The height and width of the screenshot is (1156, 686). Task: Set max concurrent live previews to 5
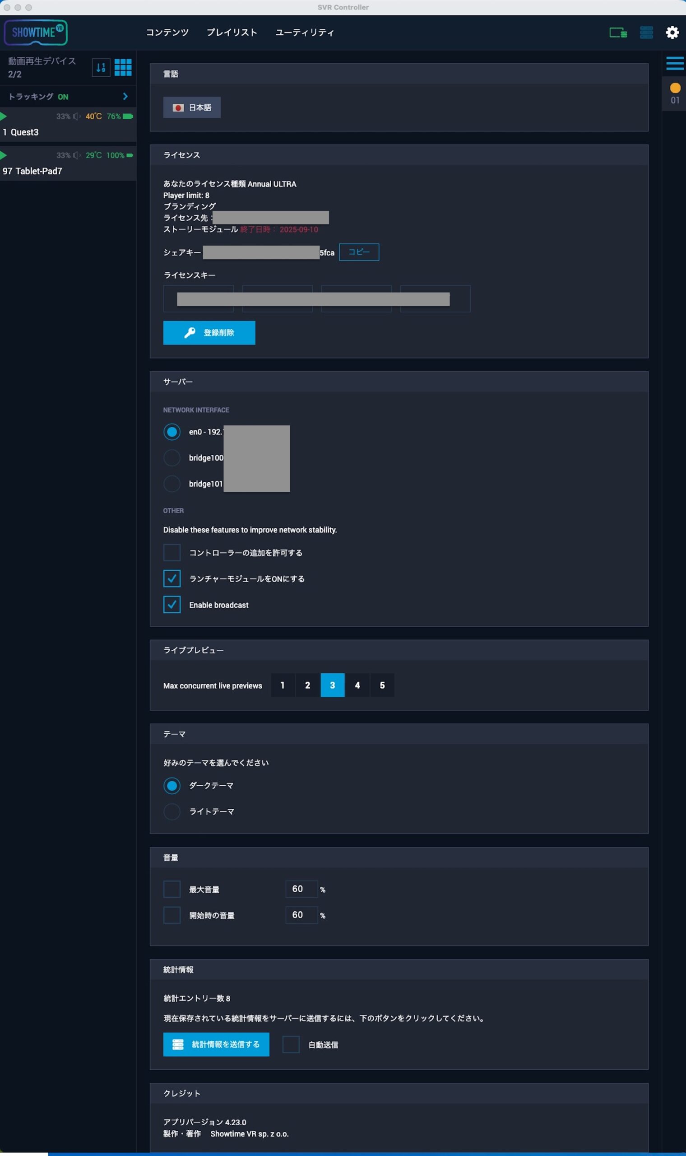coord(382,685)
